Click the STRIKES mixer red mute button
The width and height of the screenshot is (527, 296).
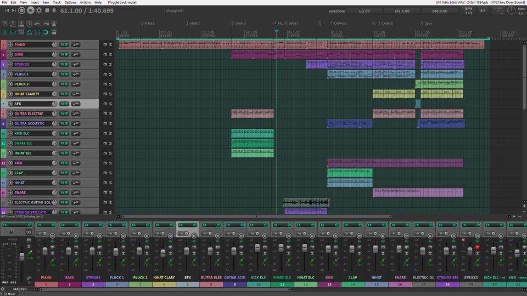(x=477, y=247)
